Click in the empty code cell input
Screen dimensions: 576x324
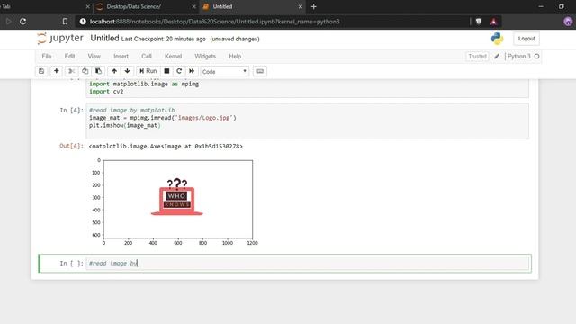308,264
